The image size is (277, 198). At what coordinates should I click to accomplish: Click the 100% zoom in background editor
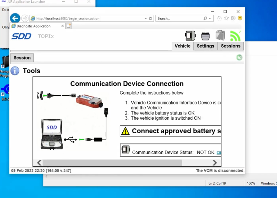point(251,183)
